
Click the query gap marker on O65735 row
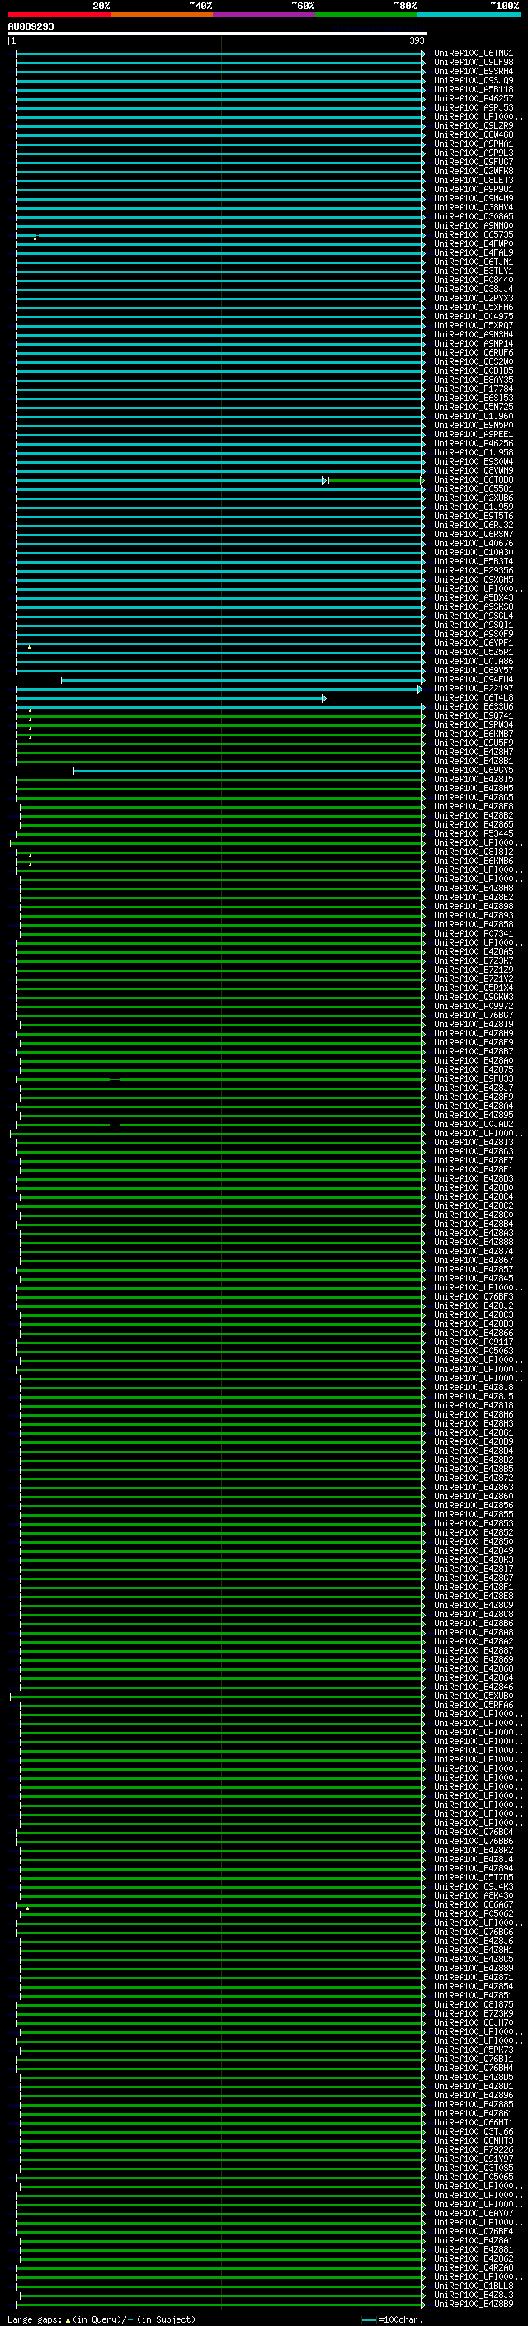35,238
